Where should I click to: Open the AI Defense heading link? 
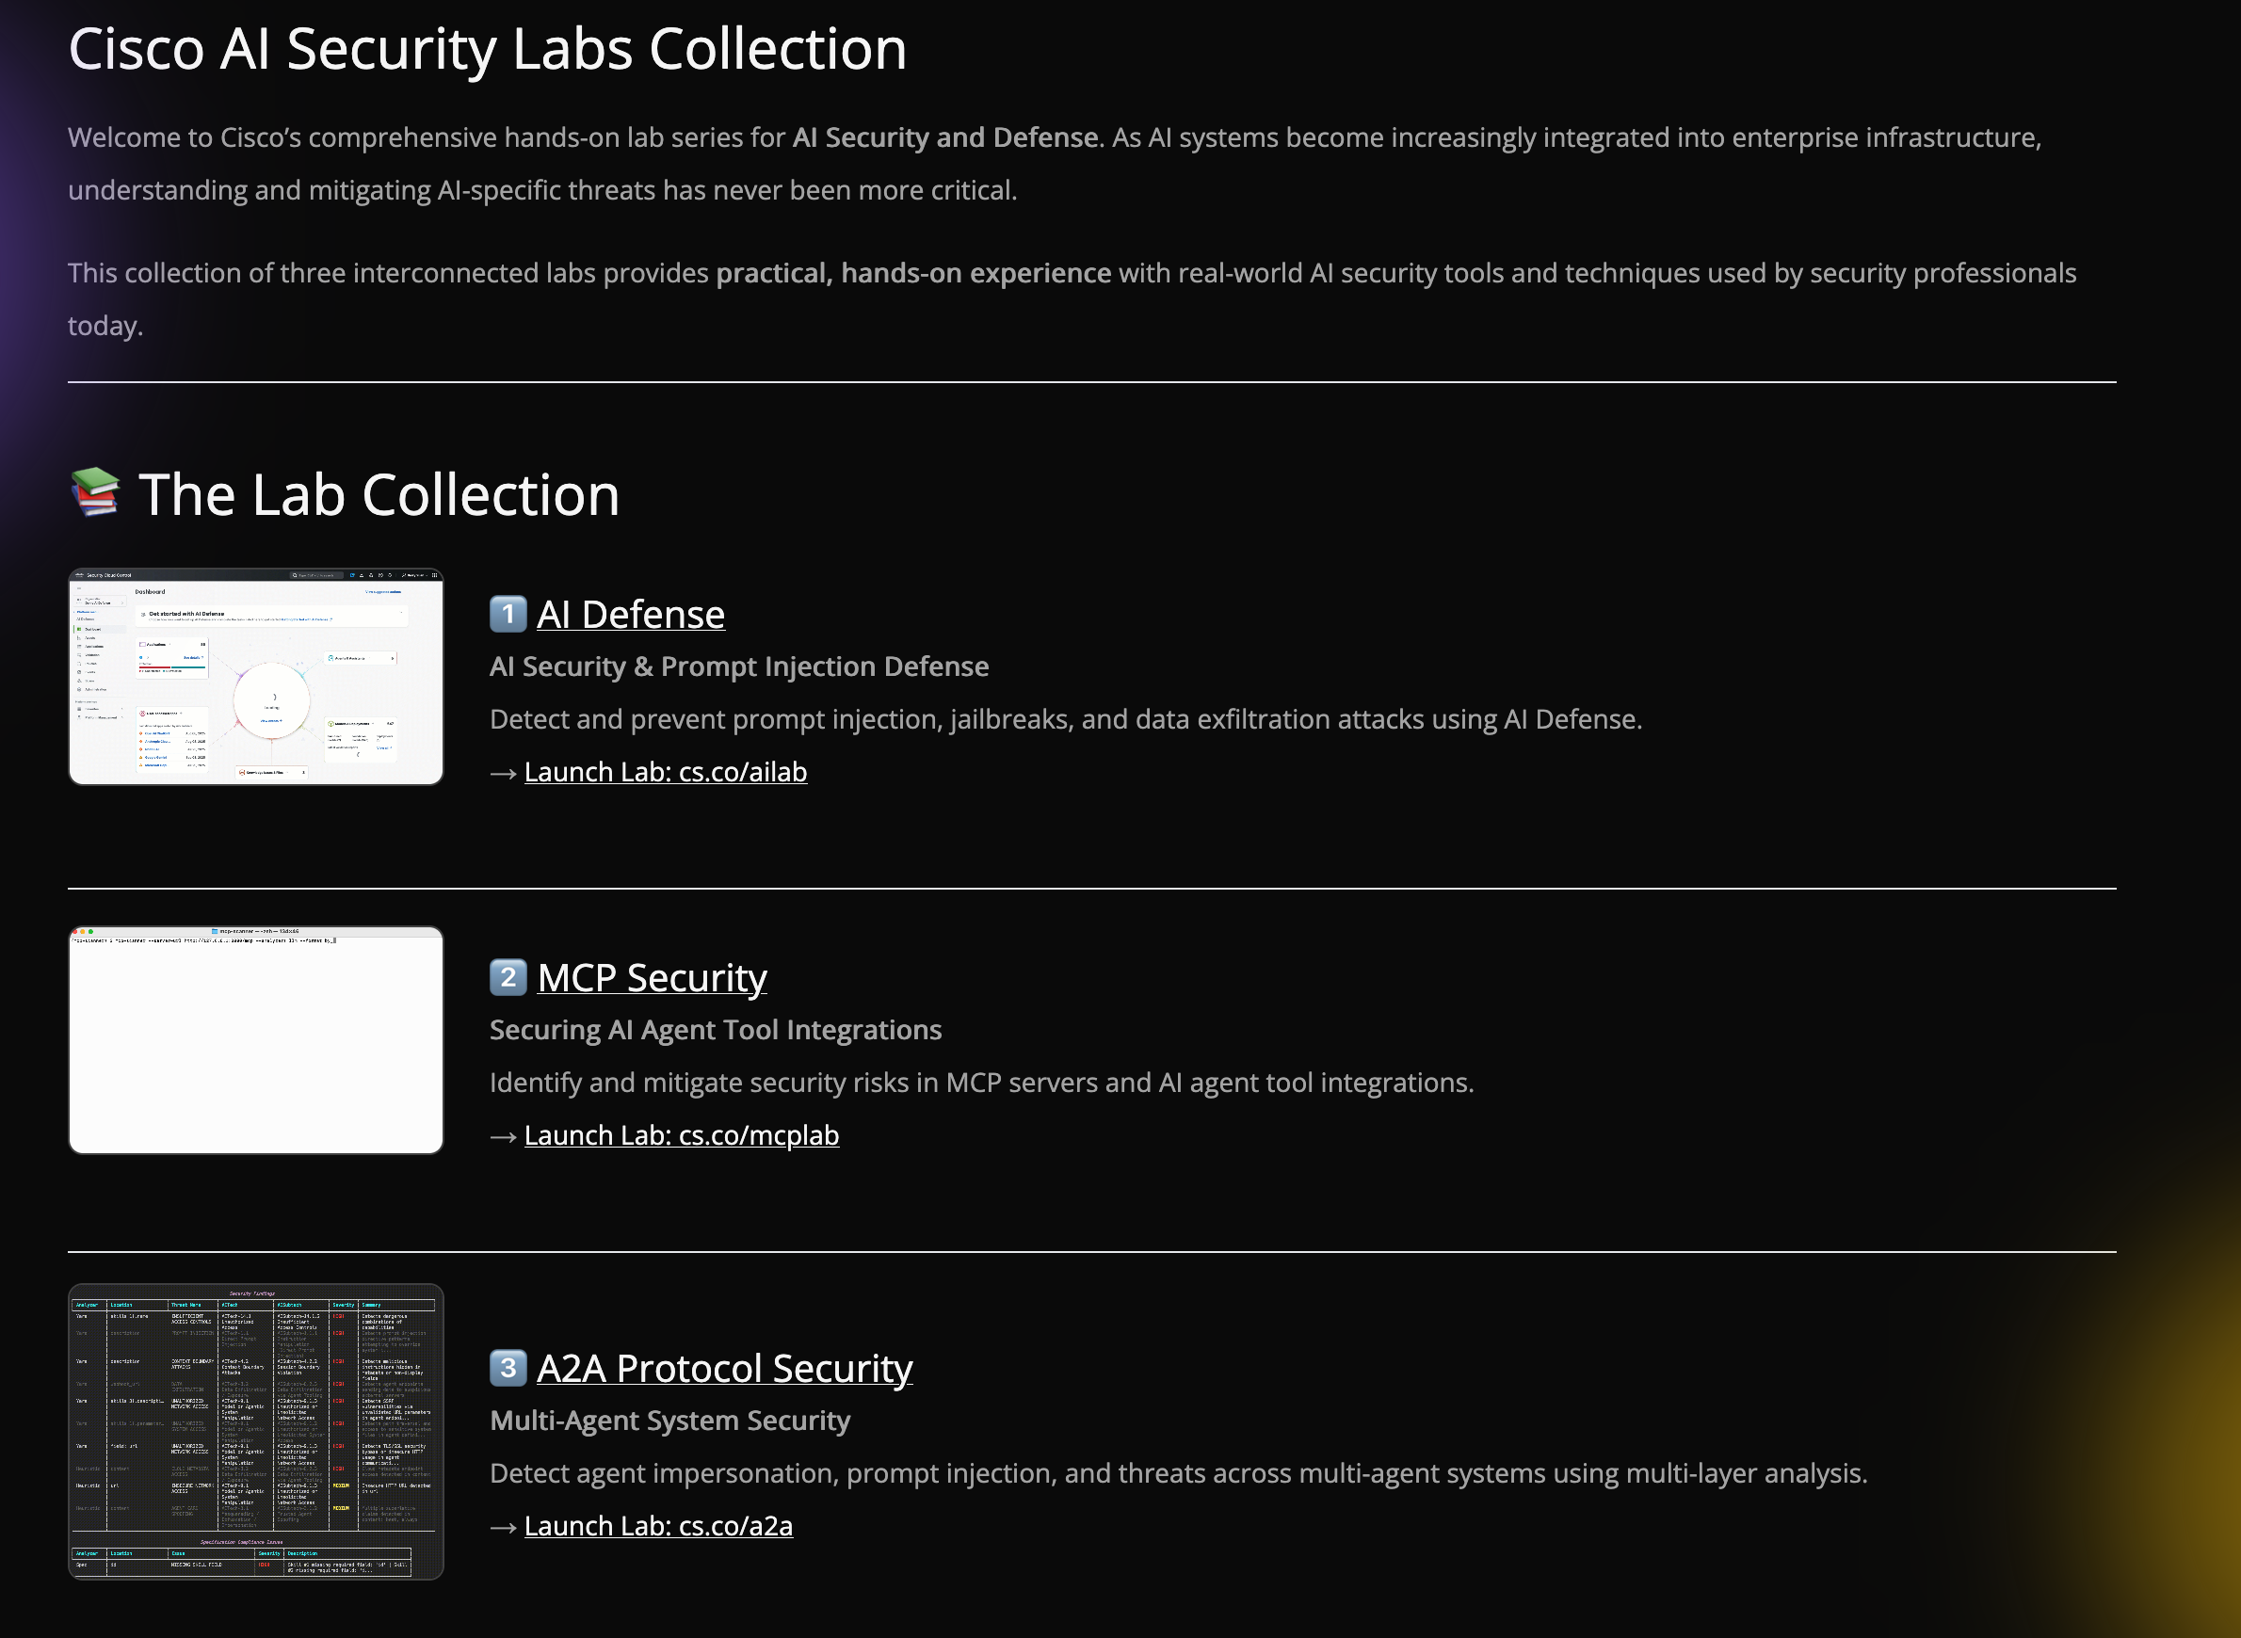(631, 615)
